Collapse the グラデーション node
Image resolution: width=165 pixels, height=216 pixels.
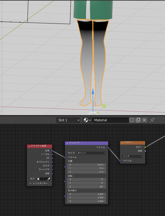pyautogui.click(x=122, y=143)
